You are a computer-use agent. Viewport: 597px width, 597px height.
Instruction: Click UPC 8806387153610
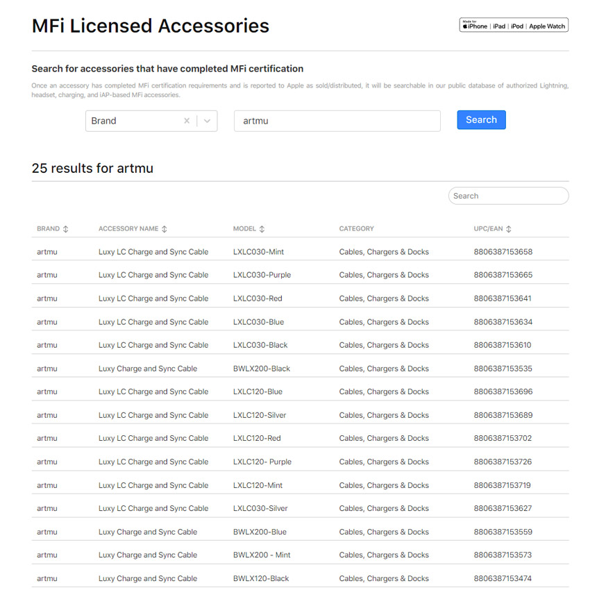tap(503, 345)
